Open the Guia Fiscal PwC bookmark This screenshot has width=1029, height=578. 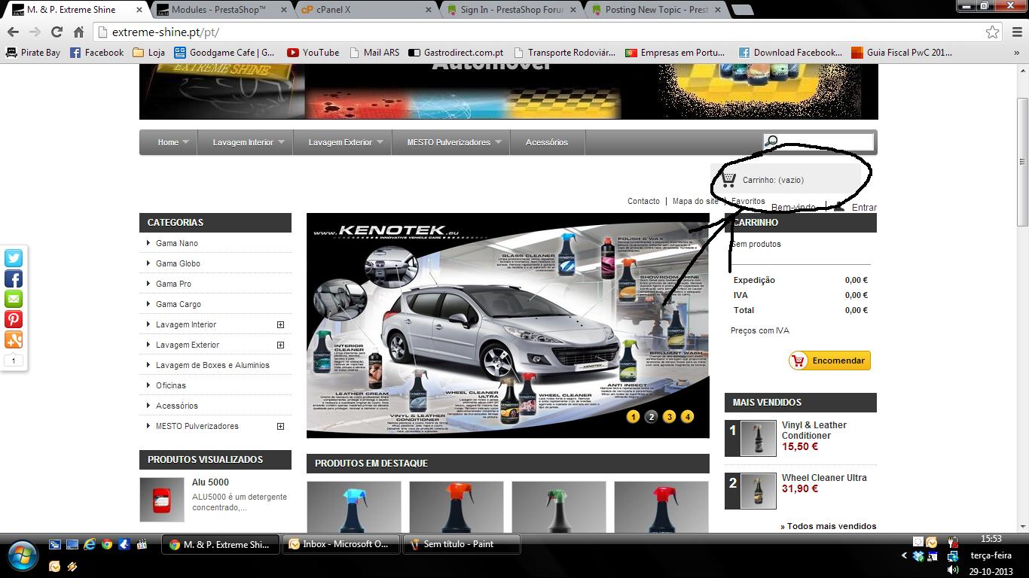(902, 53)
